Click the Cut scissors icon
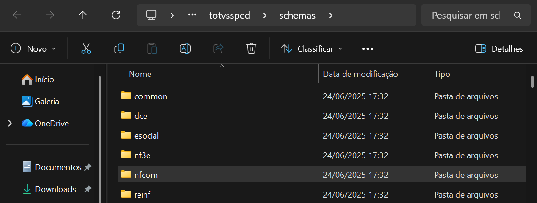The width and height of the screenshot is (537, 203). click(86, 48)
